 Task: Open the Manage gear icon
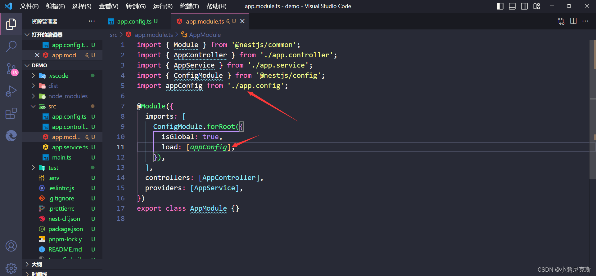pos(11,268)
